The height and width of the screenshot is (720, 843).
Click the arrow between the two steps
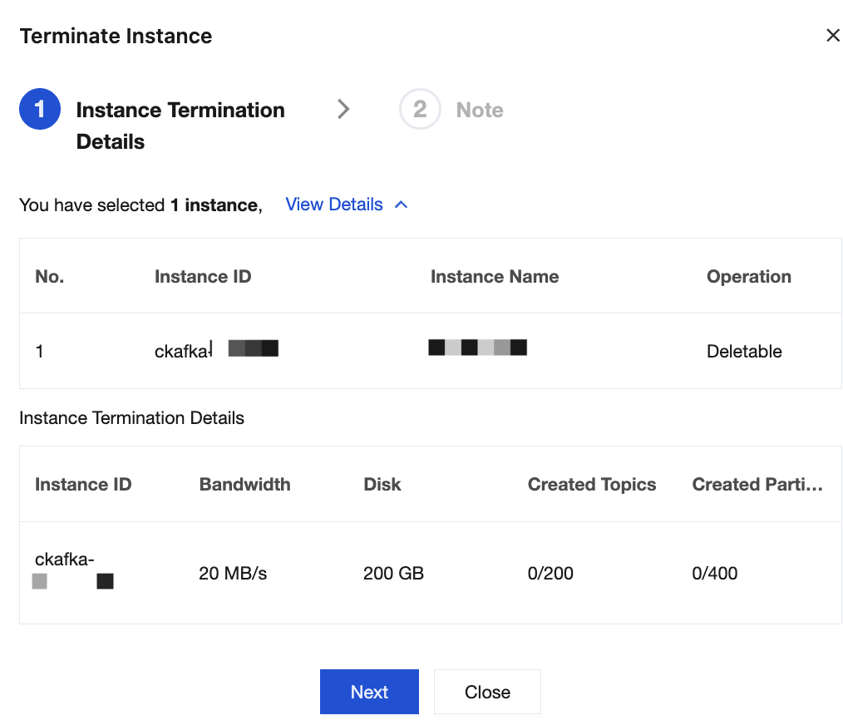(x=343, y=110)
